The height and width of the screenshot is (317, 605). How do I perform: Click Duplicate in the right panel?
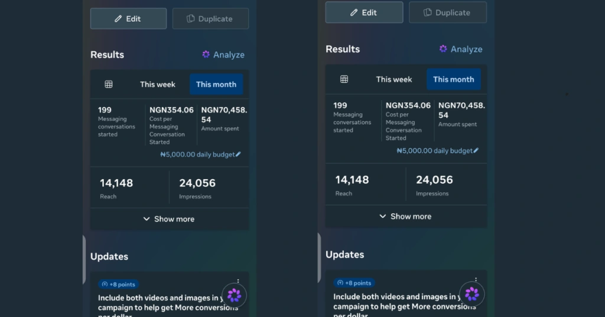pyautogui.click(x=448, y=12)
